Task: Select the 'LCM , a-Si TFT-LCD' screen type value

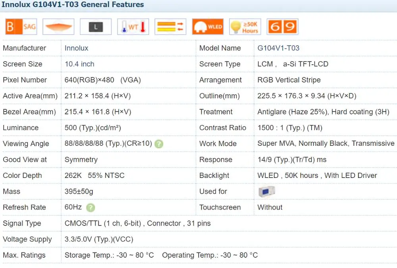Action: [x=293, y=64]
